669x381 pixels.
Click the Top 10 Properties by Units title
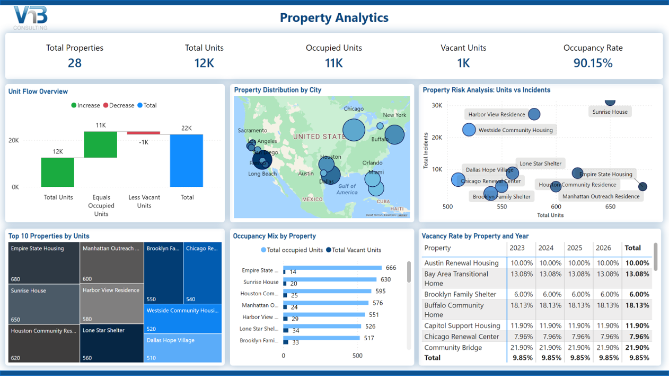coord(49,236)
